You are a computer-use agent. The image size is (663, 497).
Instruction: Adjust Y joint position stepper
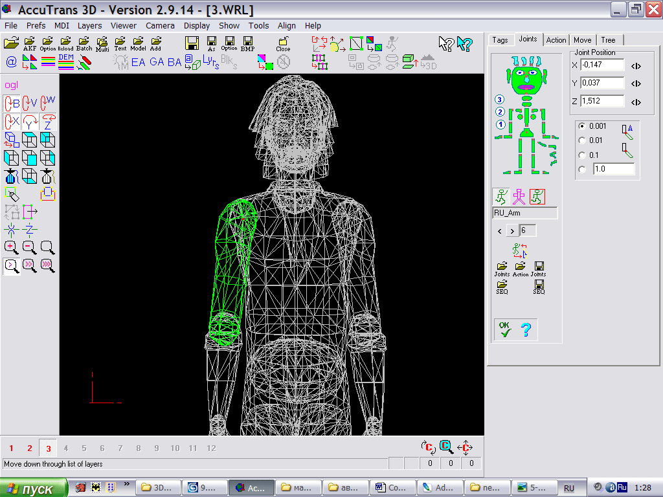636,83
